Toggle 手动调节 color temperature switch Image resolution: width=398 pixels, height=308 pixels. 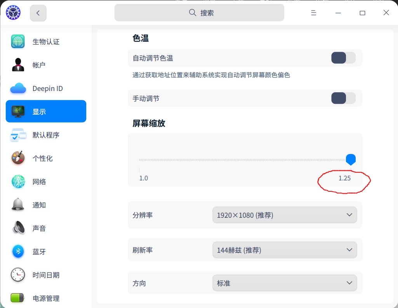343,98
